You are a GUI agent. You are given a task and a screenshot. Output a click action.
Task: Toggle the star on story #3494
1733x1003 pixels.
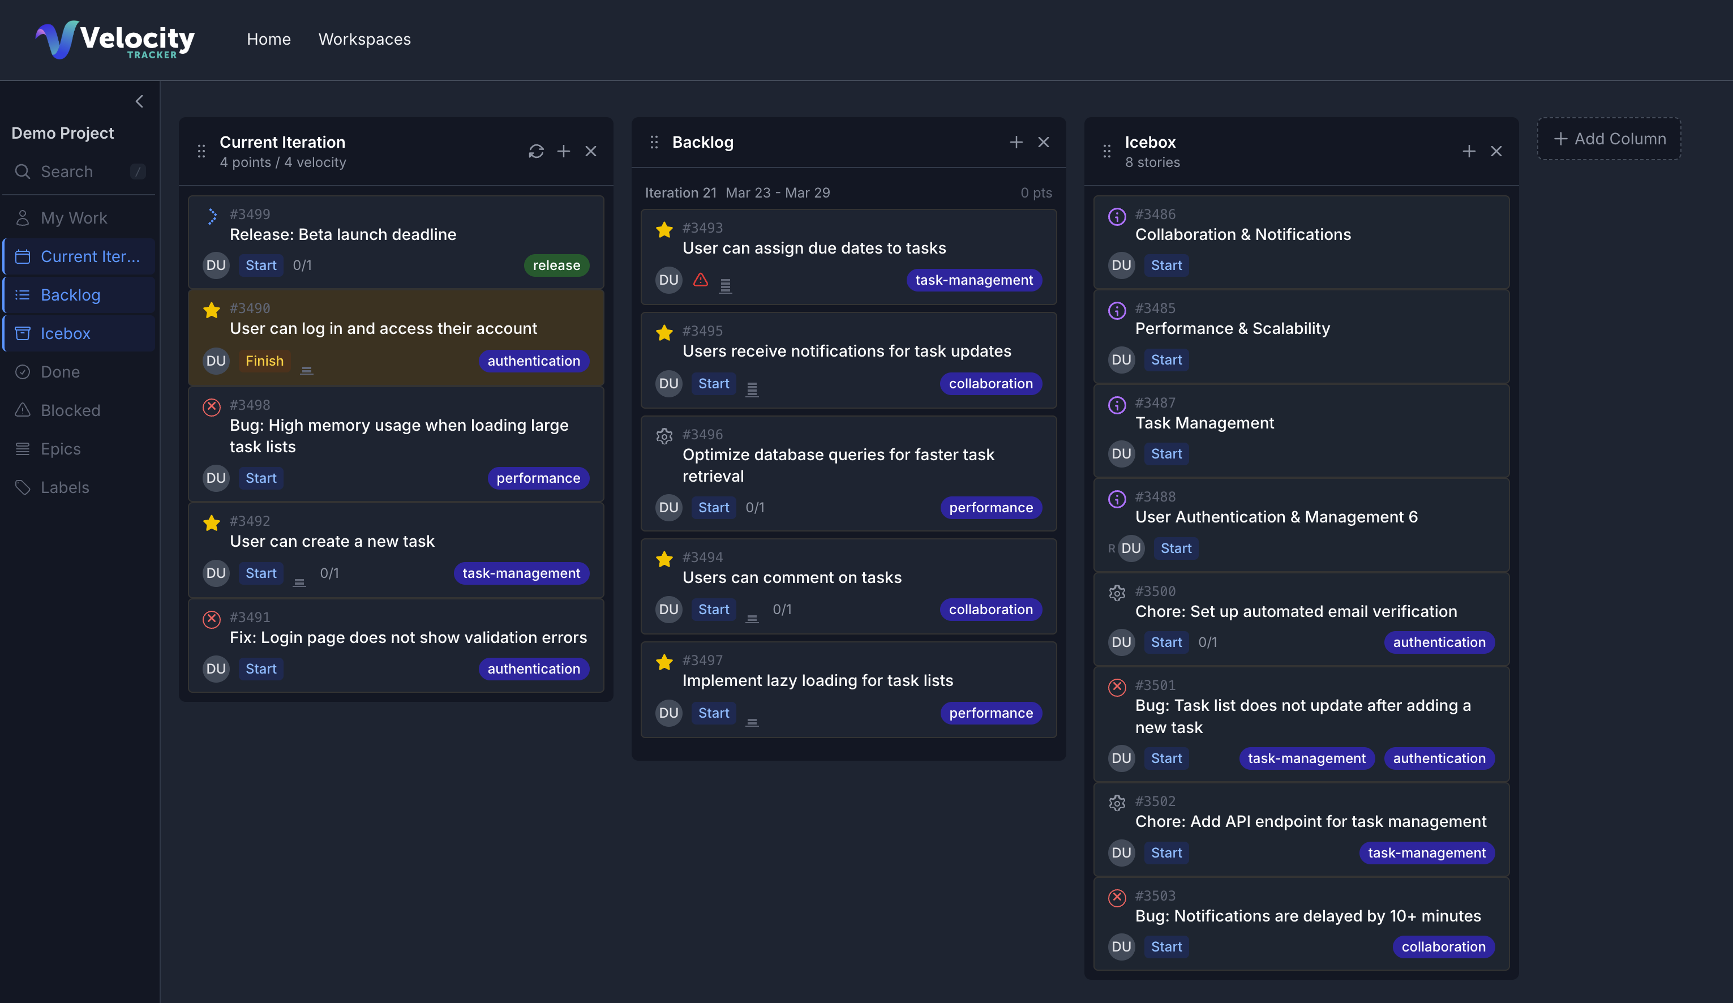pyautogui.click(x=664, y=559)
